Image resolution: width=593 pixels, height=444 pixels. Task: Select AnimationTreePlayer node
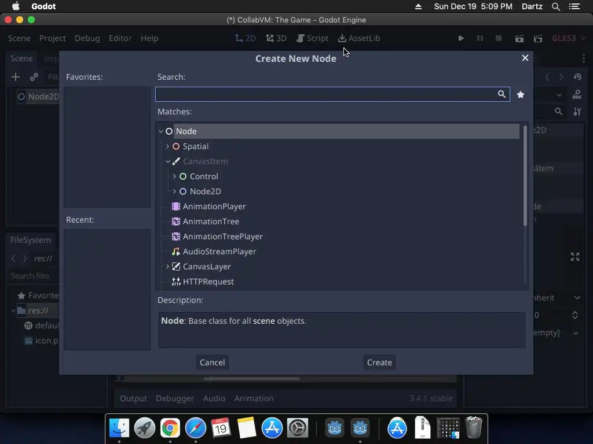(x=223, y=236)
